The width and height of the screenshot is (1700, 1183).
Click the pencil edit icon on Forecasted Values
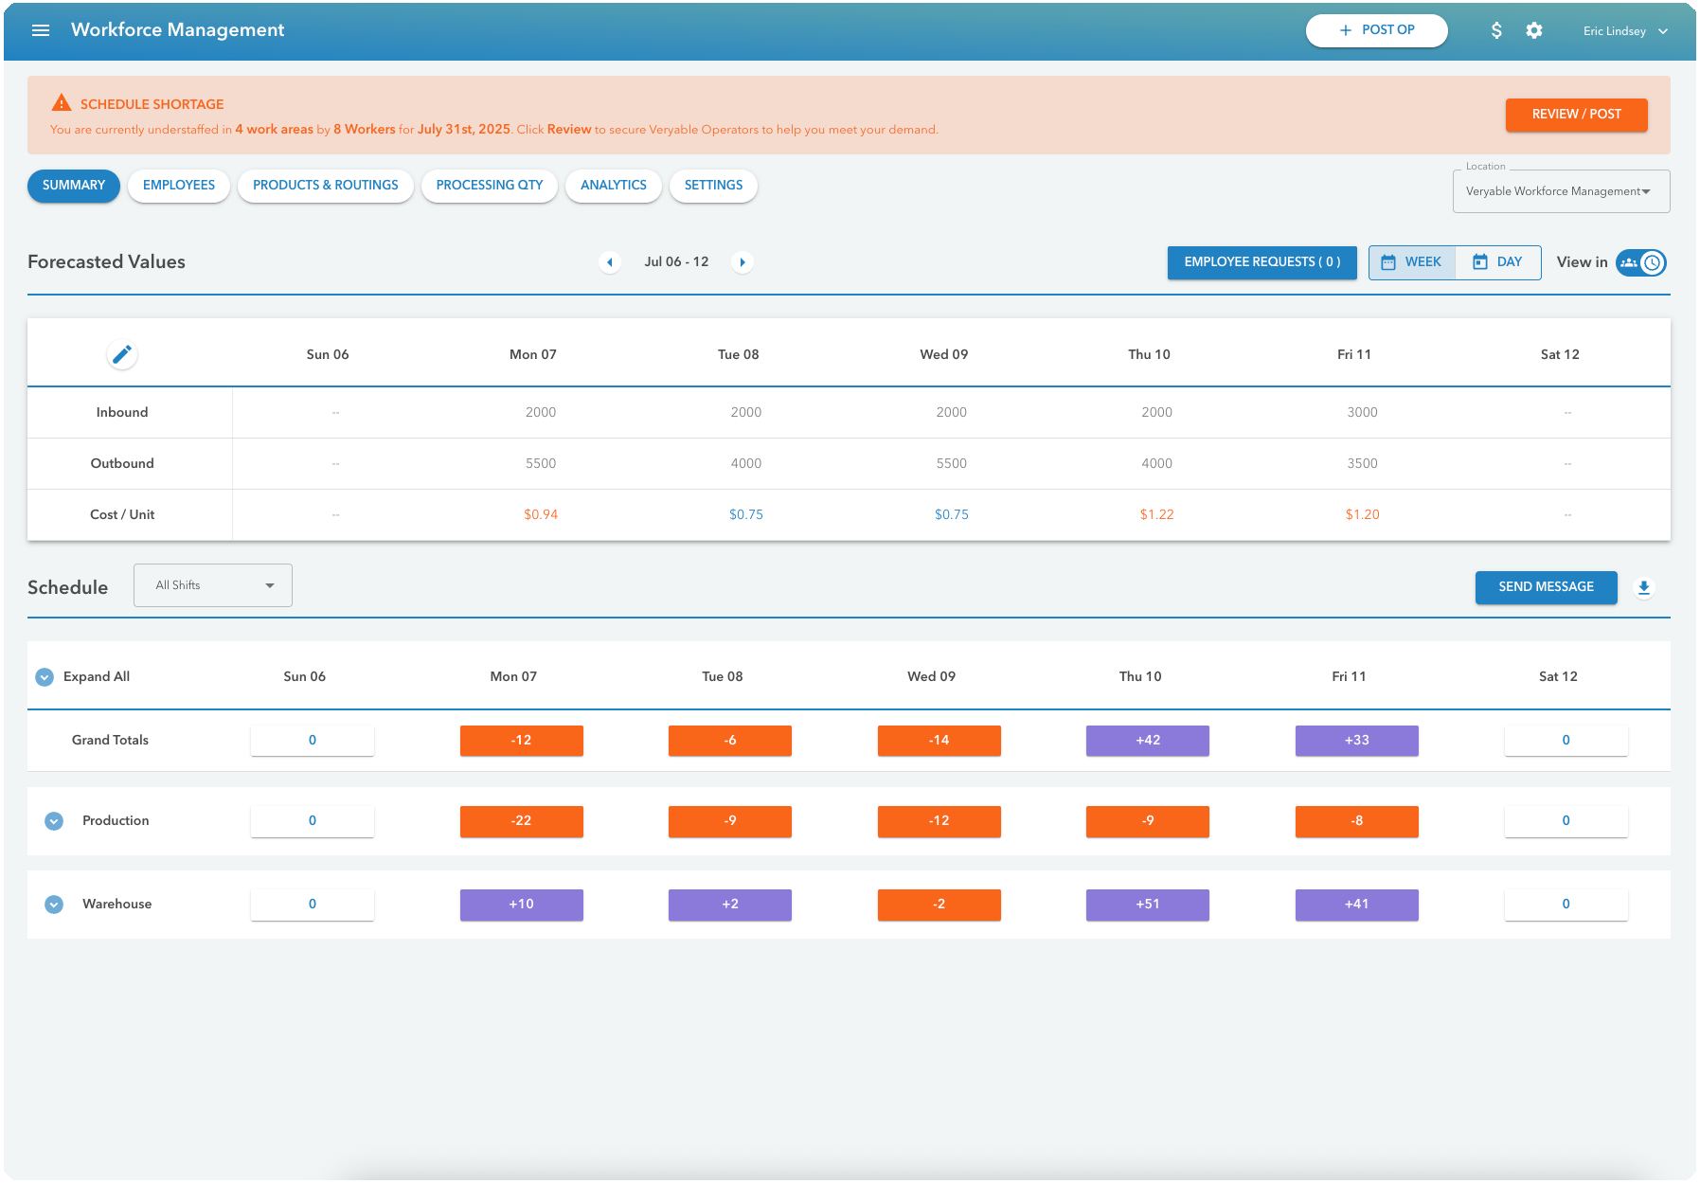click(122, 353)
